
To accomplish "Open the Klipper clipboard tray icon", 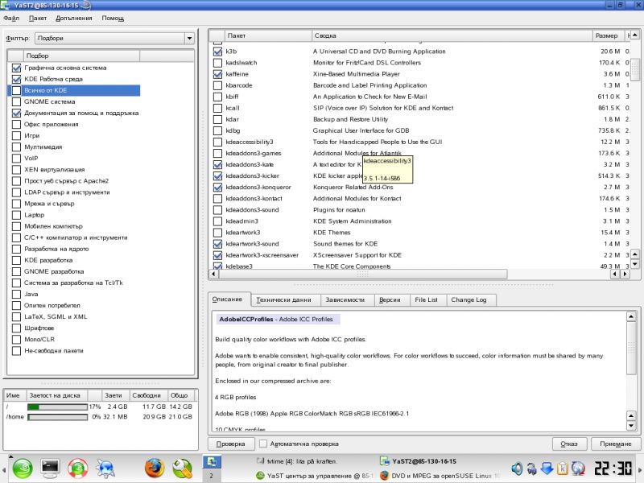I will pyautogui.click(x=562, y=469).
